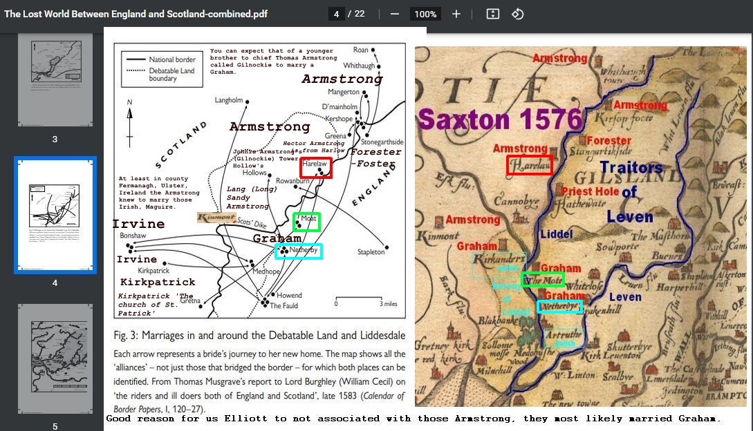Click the 'Liddel' blue label on the Saxton map
This screenshot has height=431, width=753.
pos(557,234)
